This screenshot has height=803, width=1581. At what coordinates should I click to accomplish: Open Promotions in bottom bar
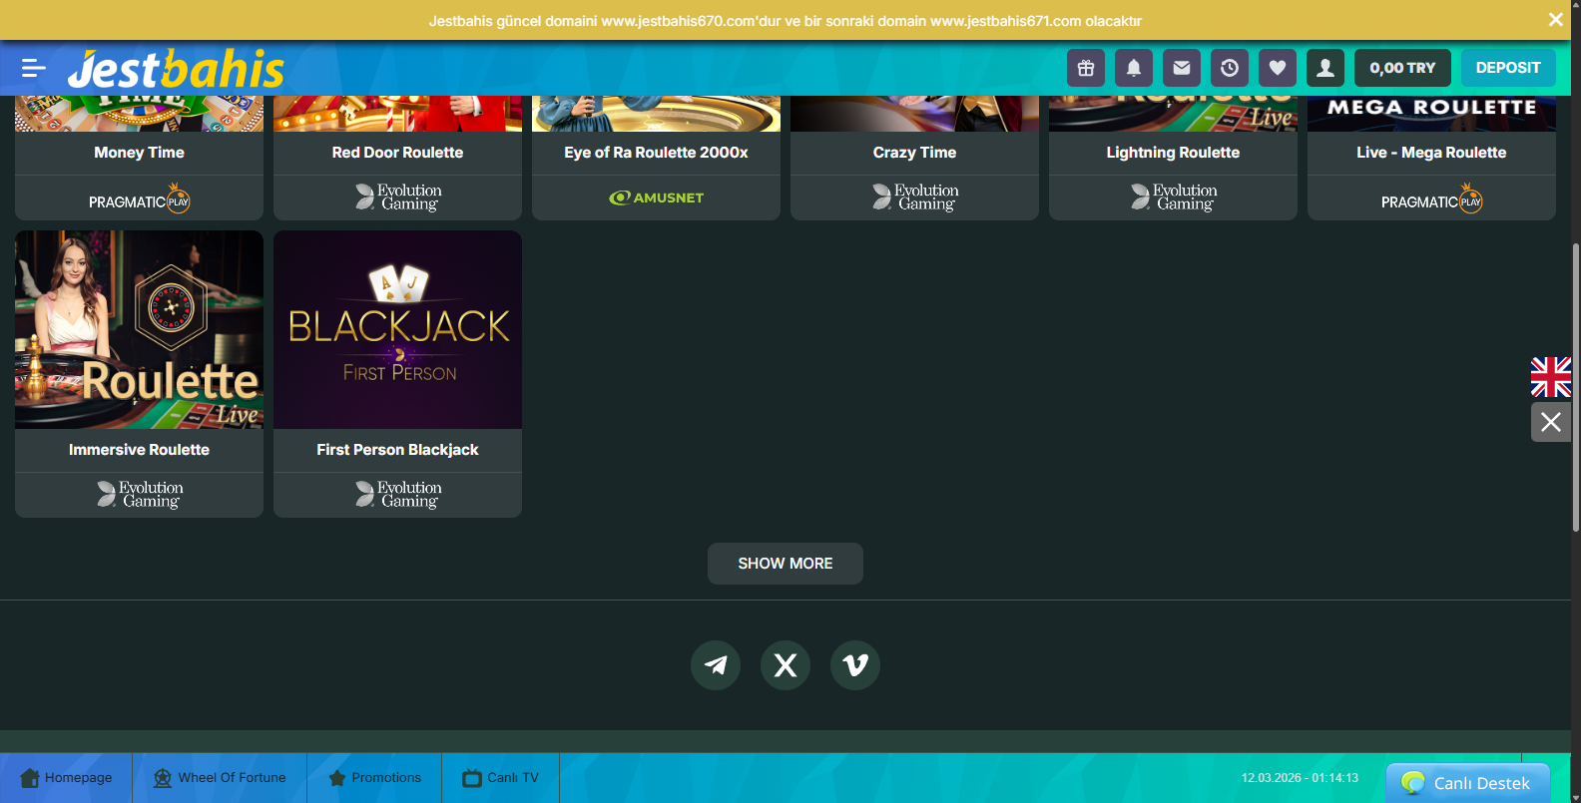point(374,778)
